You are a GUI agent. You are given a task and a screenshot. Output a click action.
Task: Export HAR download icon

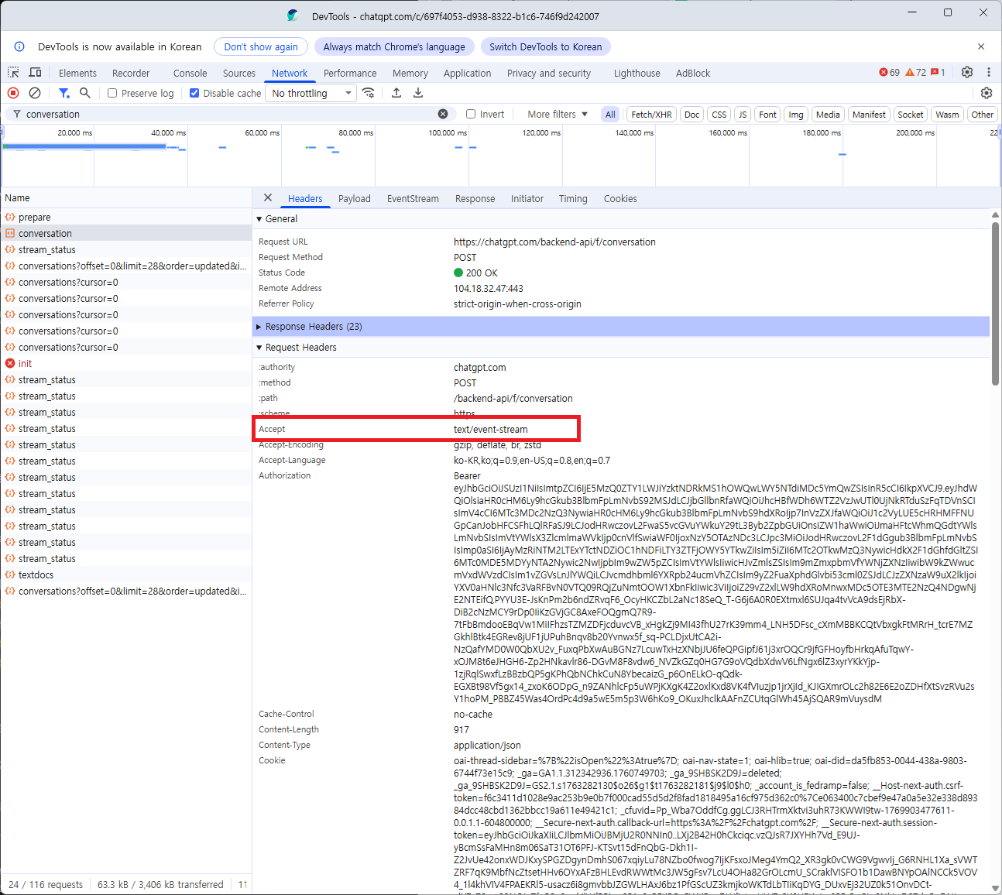pos(418,93)
